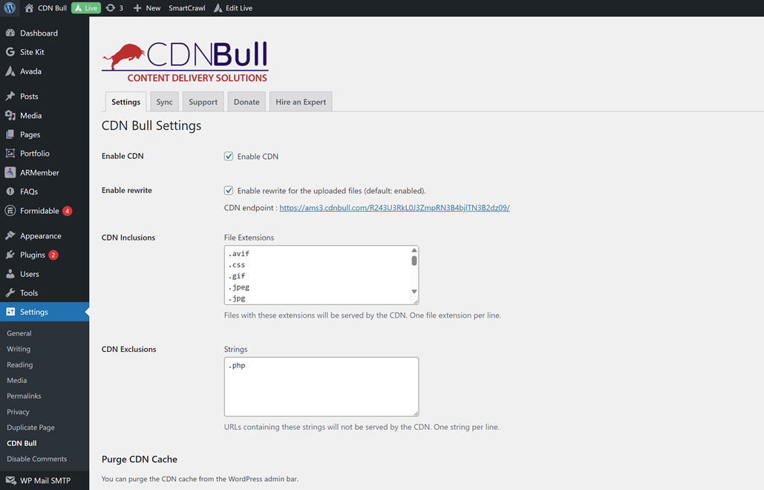Viewport: 764px width, 490px height.
Task: Click the Avada sidebar icon
Action: click(10, 71)
